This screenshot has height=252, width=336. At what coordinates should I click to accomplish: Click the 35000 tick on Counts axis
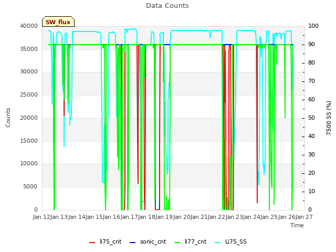tap(29, 49)
